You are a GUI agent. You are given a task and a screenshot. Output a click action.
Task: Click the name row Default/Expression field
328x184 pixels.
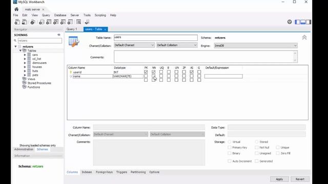point(223,76)
